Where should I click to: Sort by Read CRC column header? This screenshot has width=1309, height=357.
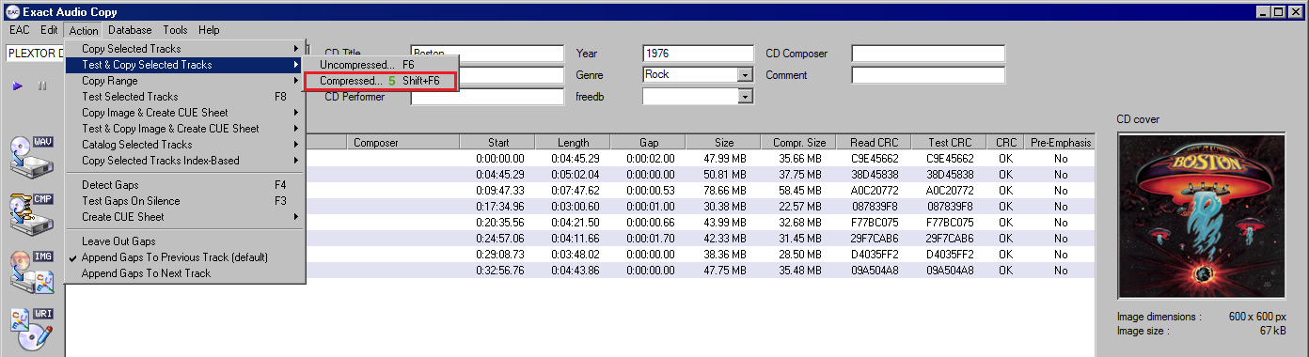coord(874,143)
